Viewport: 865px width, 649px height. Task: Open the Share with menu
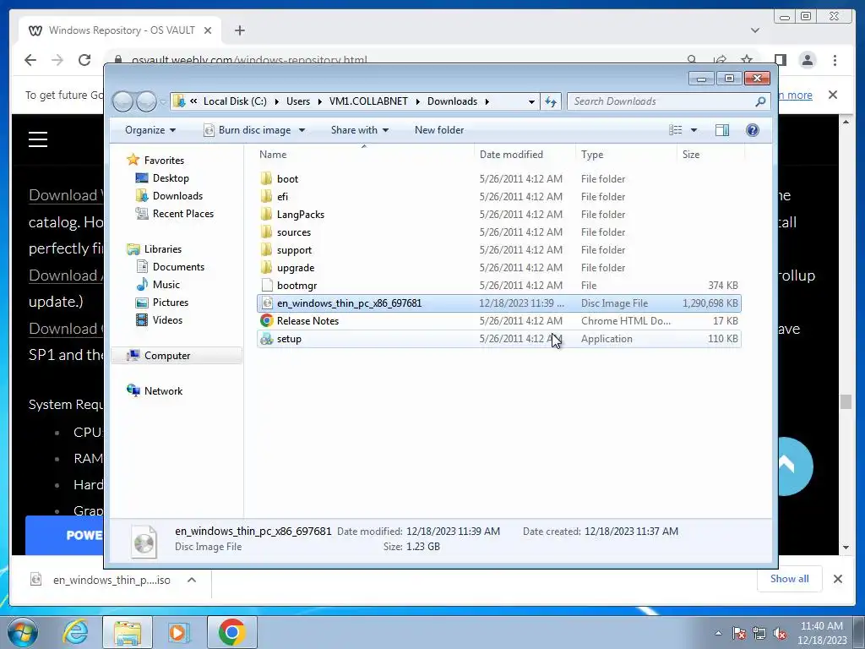360,129
